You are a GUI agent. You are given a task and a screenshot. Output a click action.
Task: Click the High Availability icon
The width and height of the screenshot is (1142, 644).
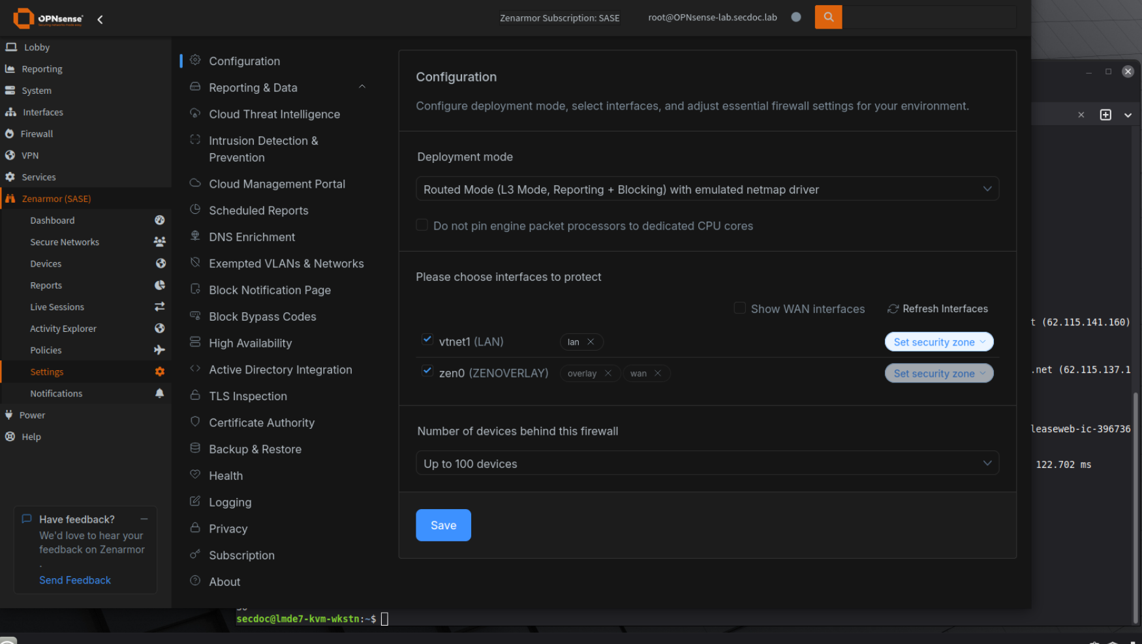[x=195, y=342]
